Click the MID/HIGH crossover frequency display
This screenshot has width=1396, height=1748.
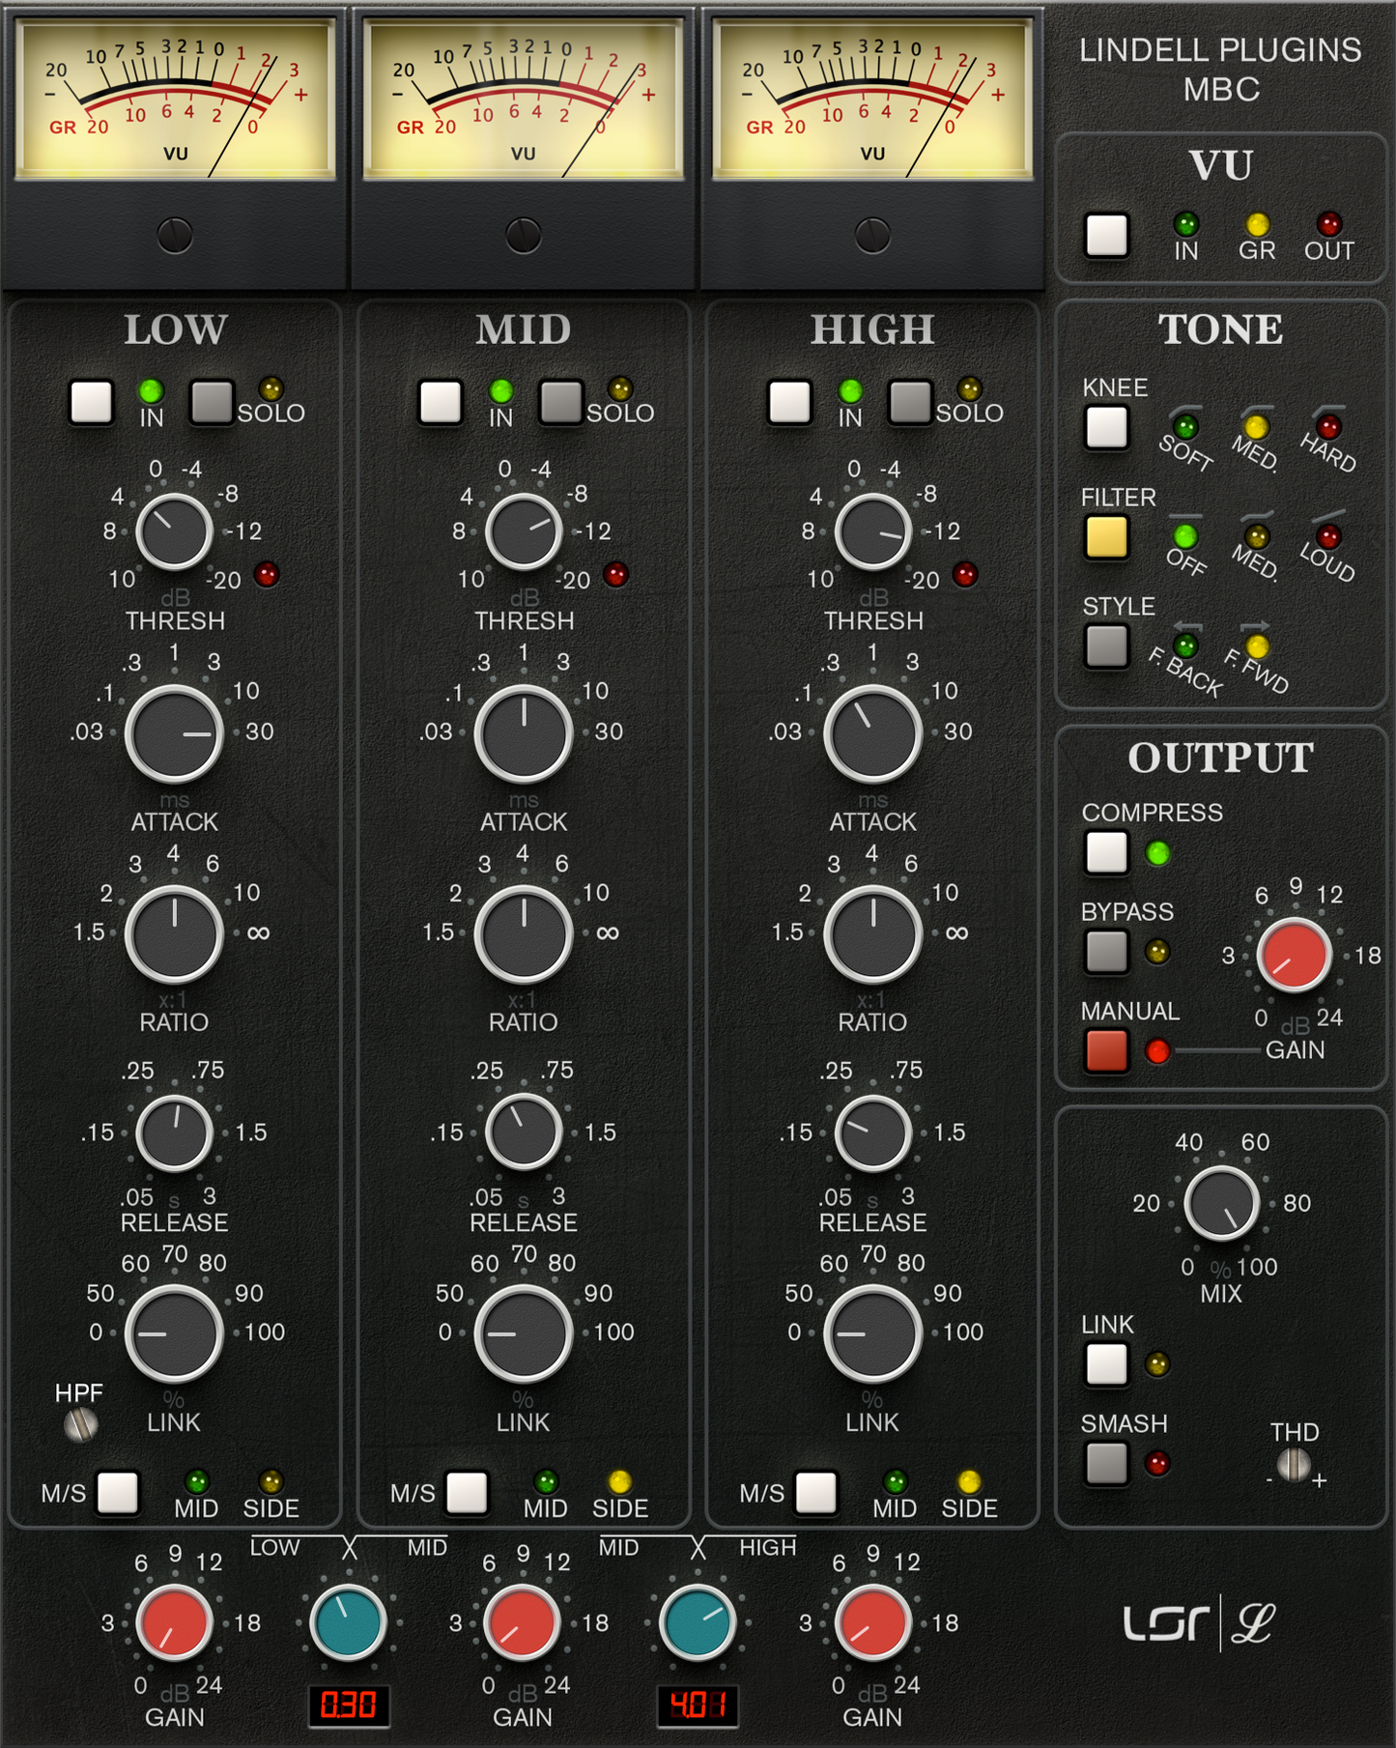pos(698,1705)
